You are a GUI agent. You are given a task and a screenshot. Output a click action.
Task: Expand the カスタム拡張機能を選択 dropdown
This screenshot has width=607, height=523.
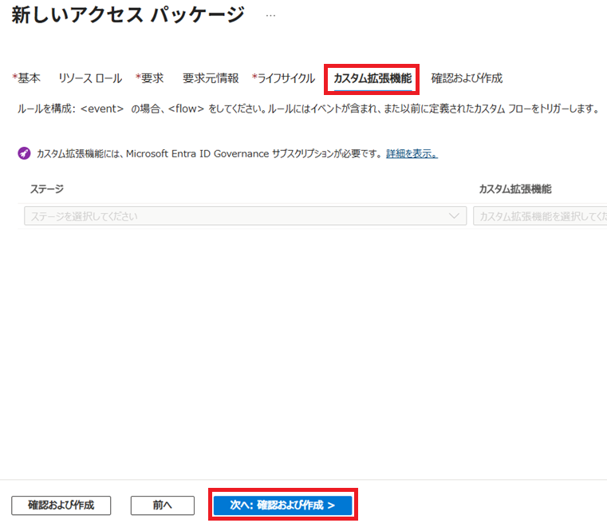point(539,216)
